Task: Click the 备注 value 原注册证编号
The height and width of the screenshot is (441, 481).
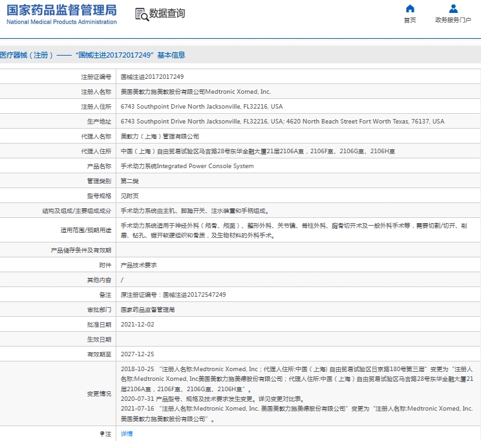Action: coord(173,295)
